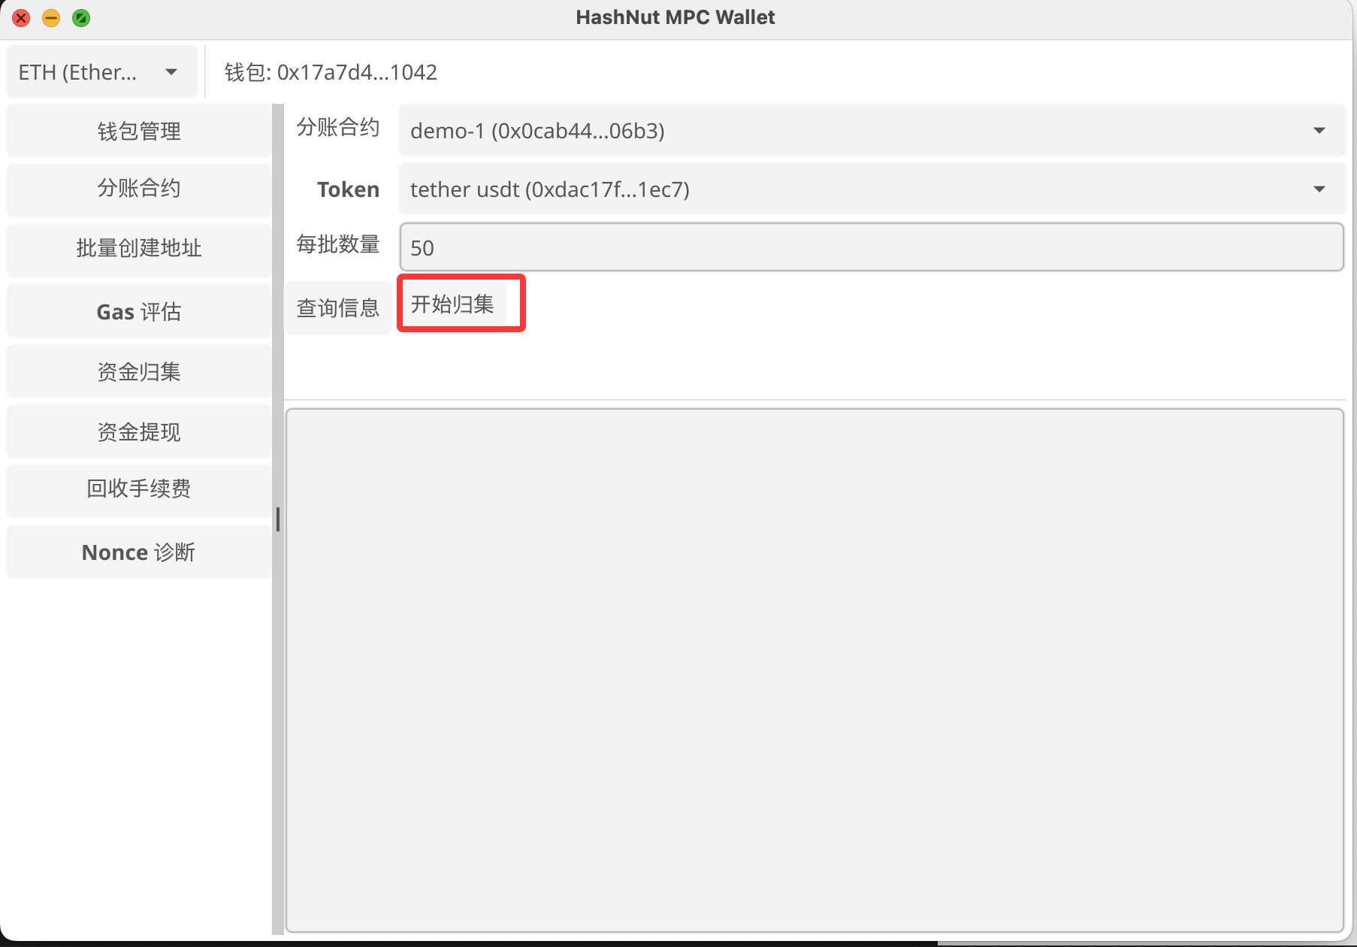The width and height of the screenshot is (1357, 947).
Task: Click the 查询信息 button
Action: click(x=338, y=307)
